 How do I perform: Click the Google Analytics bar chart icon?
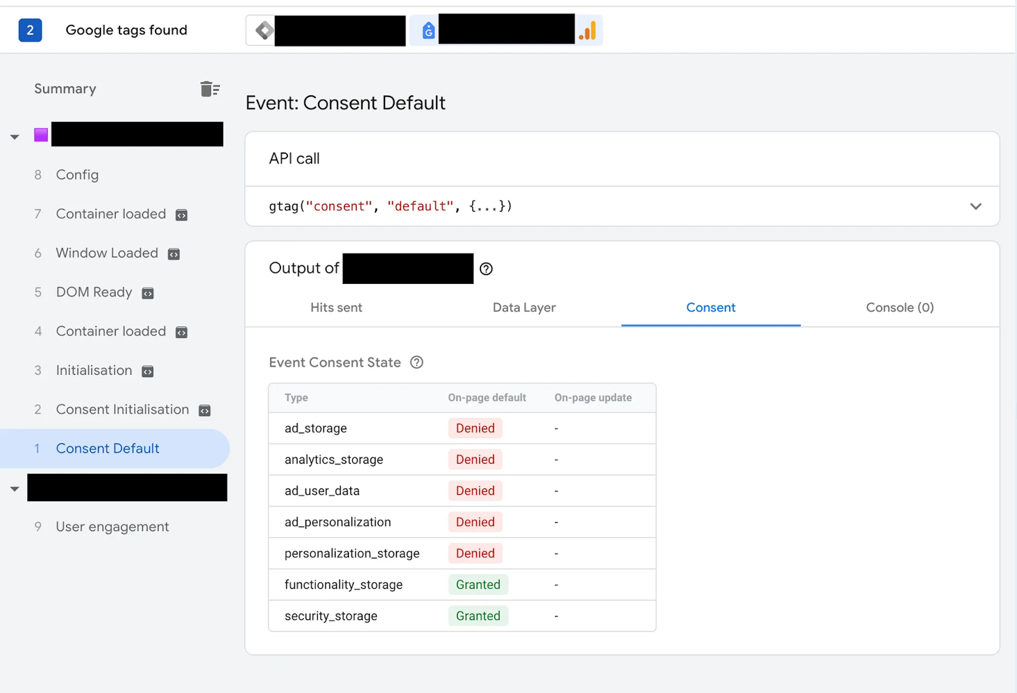tap(589, 30)
